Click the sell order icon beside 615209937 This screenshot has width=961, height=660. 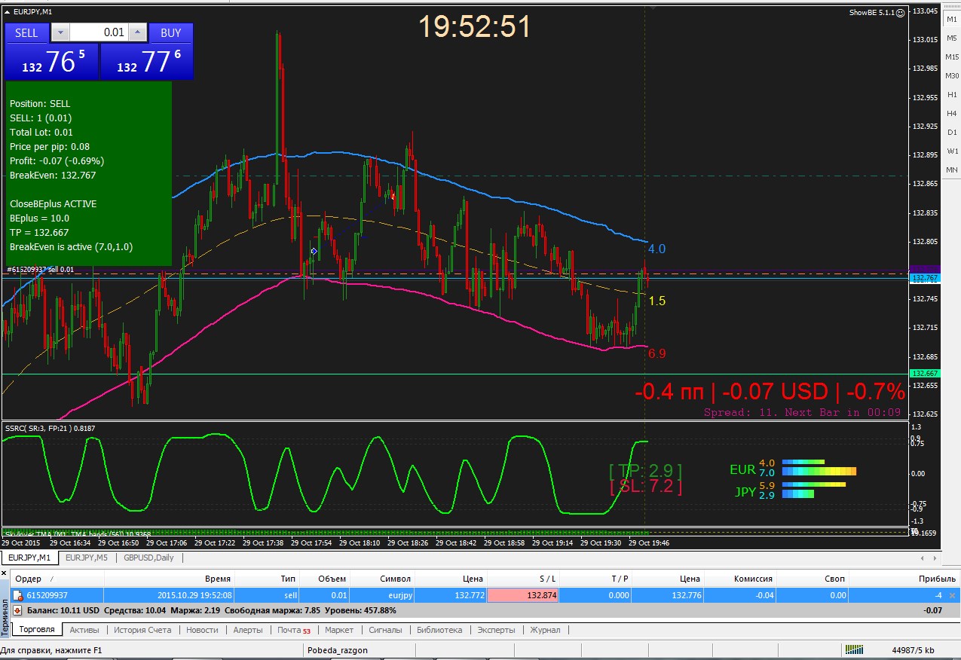pos(18,595)
